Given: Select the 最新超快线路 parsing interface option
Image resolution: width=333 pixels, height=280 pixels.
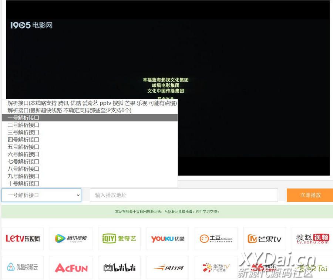Looking at the screenshot, I should tap(70, 110).
